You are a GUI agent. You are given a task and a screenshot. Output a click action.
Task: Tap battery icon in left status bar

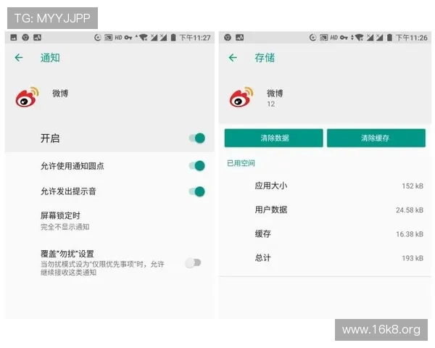[173, 38]
